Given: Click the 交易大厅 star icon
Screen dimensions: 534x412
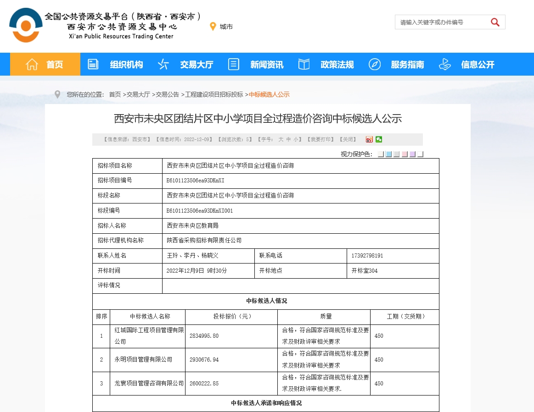Looking at the screenshot, I should click(x=163, y=64).
